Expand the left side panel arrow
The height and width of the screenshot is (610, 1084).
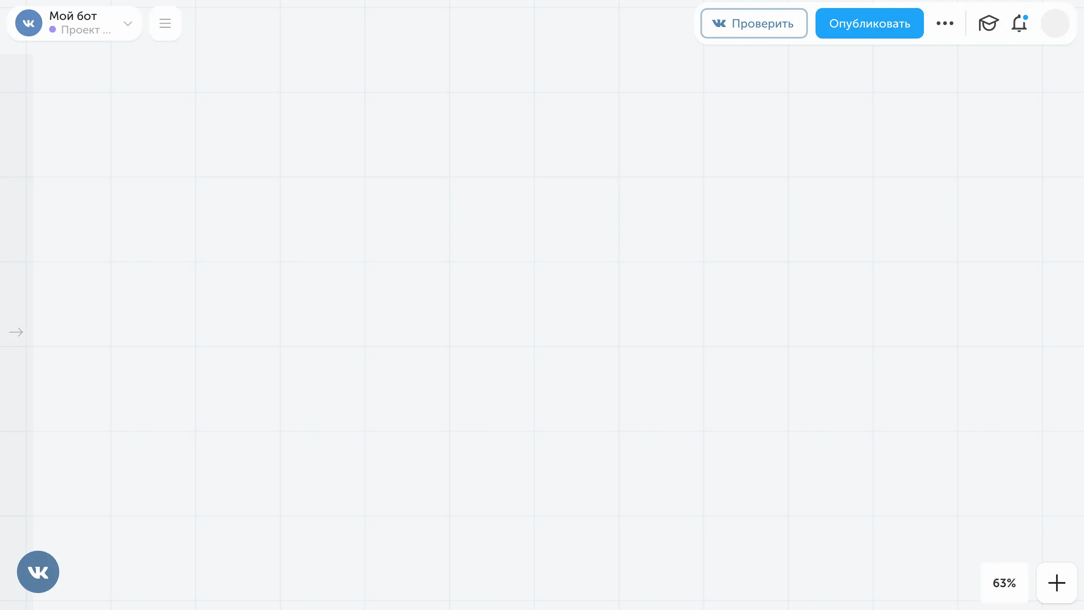pos(16,332)
